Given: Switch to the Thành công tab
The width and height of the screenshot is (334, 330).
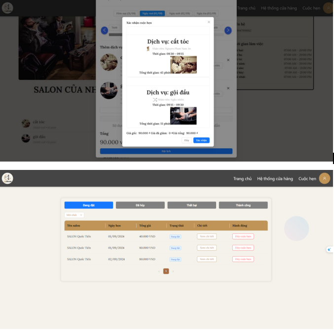Looking at the screenshot, I should click(x=243, y=205).
